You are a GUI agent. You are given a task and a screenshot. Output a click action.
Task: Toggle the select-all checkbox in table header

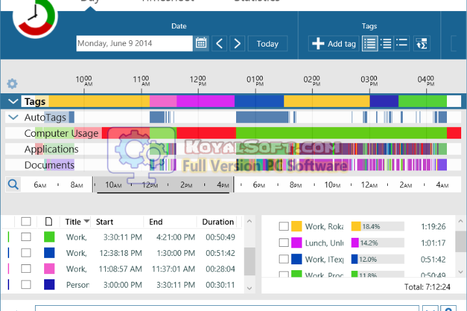26,222
